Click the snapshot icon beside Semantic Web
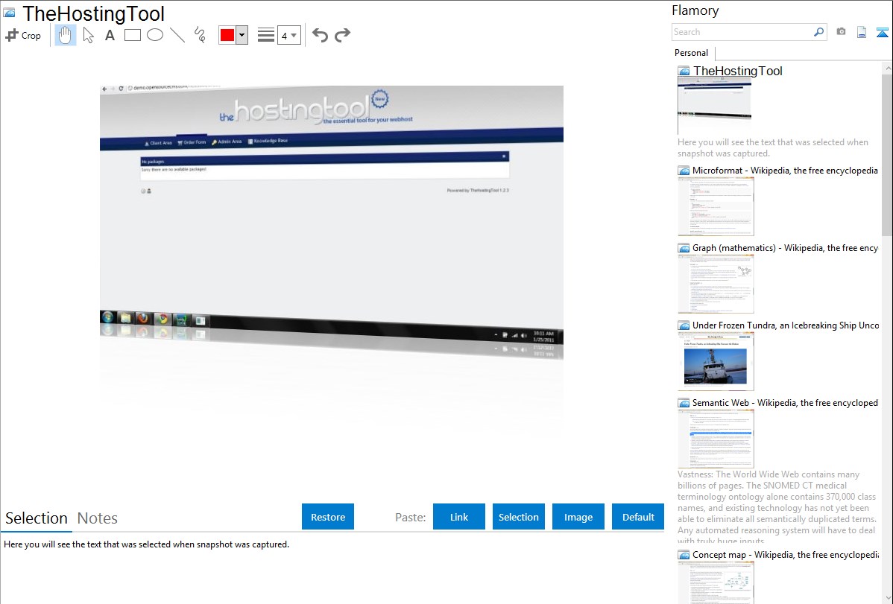The height and width of the screenshot is (604, 893). point(684,403)
